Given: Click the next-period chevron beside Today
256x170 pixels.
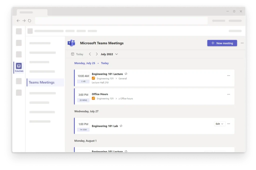Looking at the screenshot, I should click(96, 54).
